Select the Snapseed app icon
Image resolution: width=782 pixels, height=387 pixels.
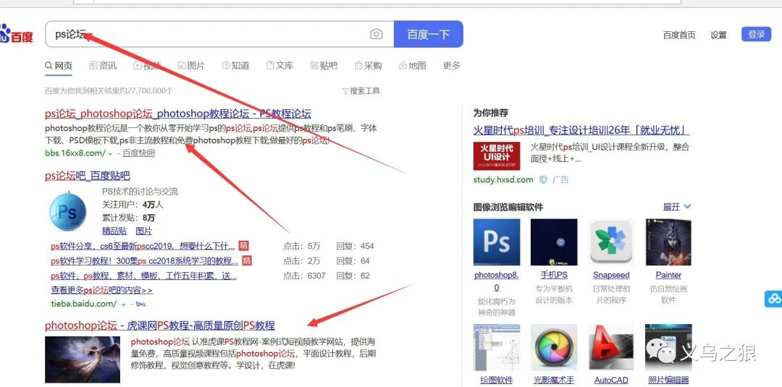point(611,242)
